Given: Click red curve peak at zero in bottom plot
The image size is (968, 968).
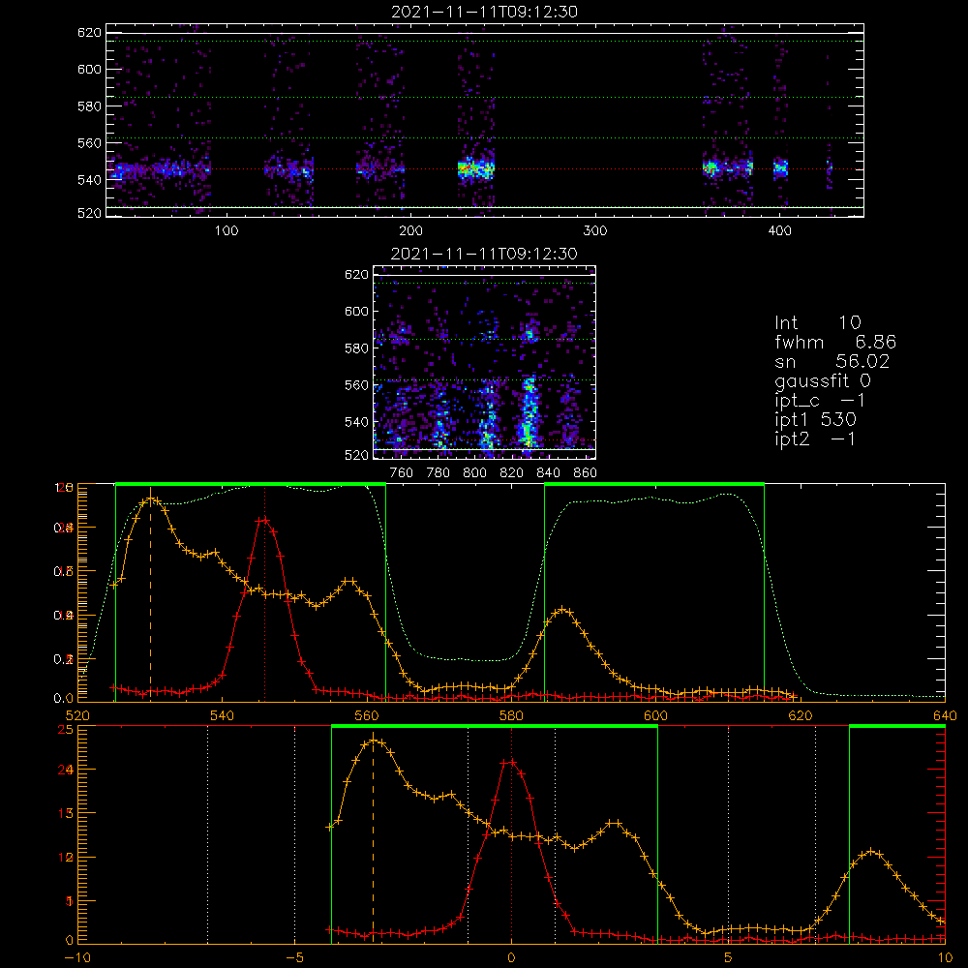Looking at the screenshot, I should click(511, 763).
